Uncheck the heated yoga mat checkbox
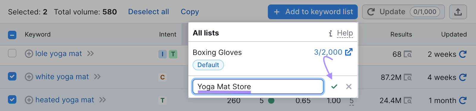Image resolution: width=476 pixels, height=111 pixels. (12, 99)
